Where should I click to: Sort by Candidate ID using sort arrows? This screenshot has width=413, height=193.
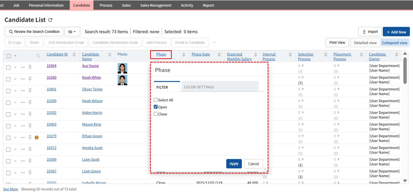pos(74,55)
